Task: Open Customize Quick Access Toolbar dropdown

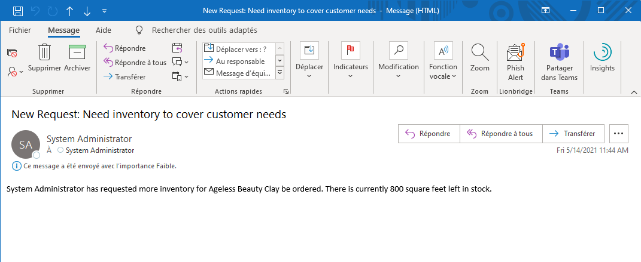Action: 105,11
